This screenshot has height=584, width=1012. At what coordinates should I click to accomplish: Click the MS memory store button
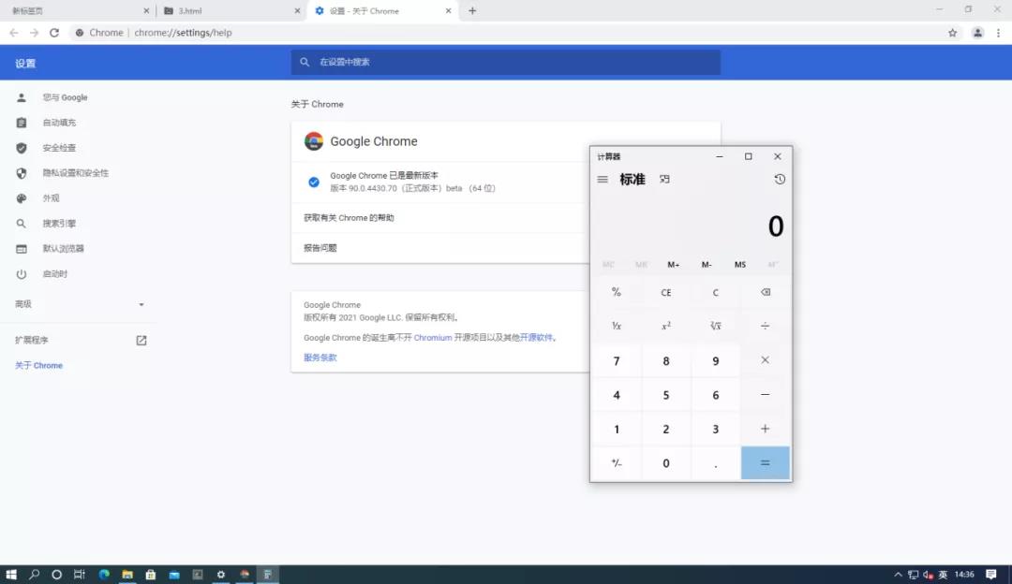point(739,265)
